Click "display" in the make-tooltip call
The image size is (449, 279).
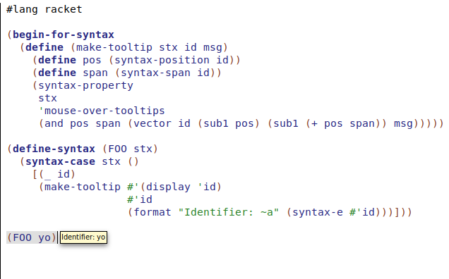[x=168, y=187]
